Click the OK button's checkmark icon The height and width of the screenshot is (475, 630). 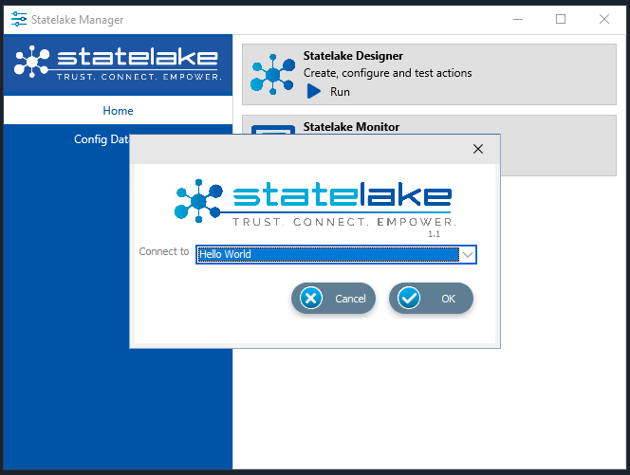[x=409, y=298]
